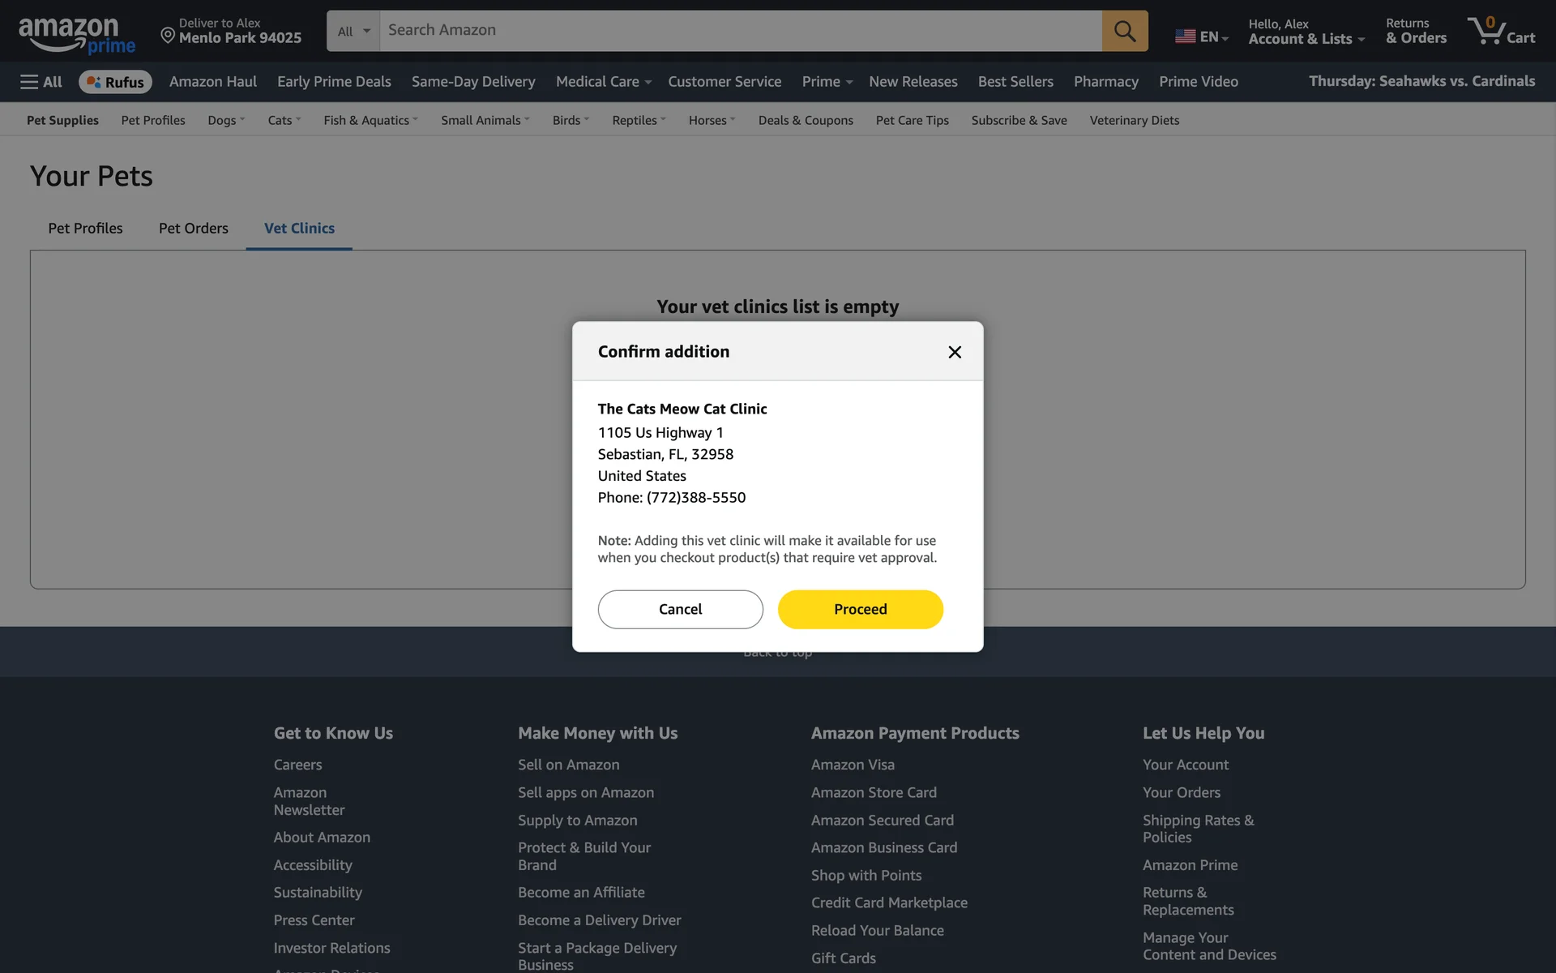Switch to the Pet Orders tab

[193, 229]
